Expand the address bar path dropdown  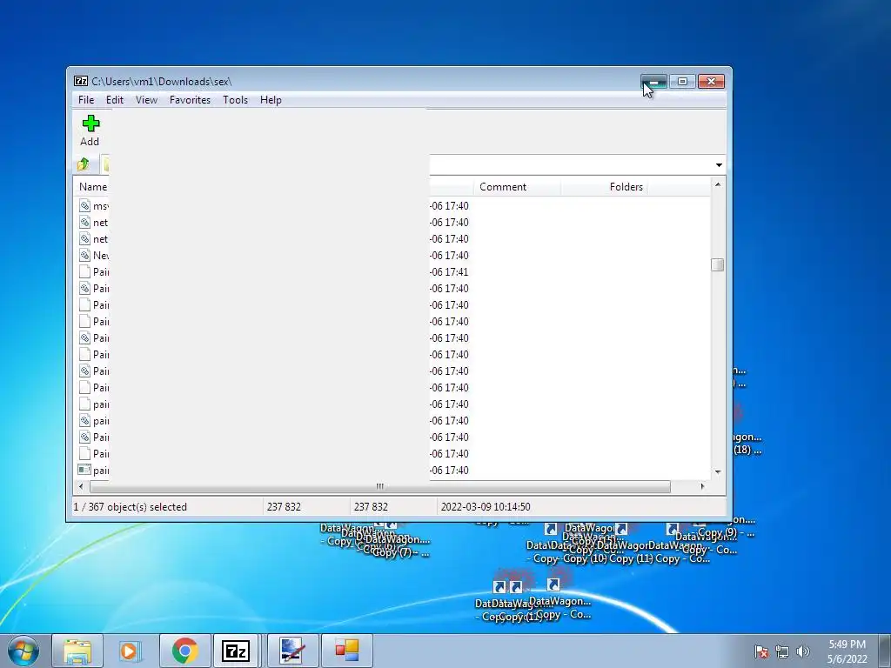click(719, 164)
